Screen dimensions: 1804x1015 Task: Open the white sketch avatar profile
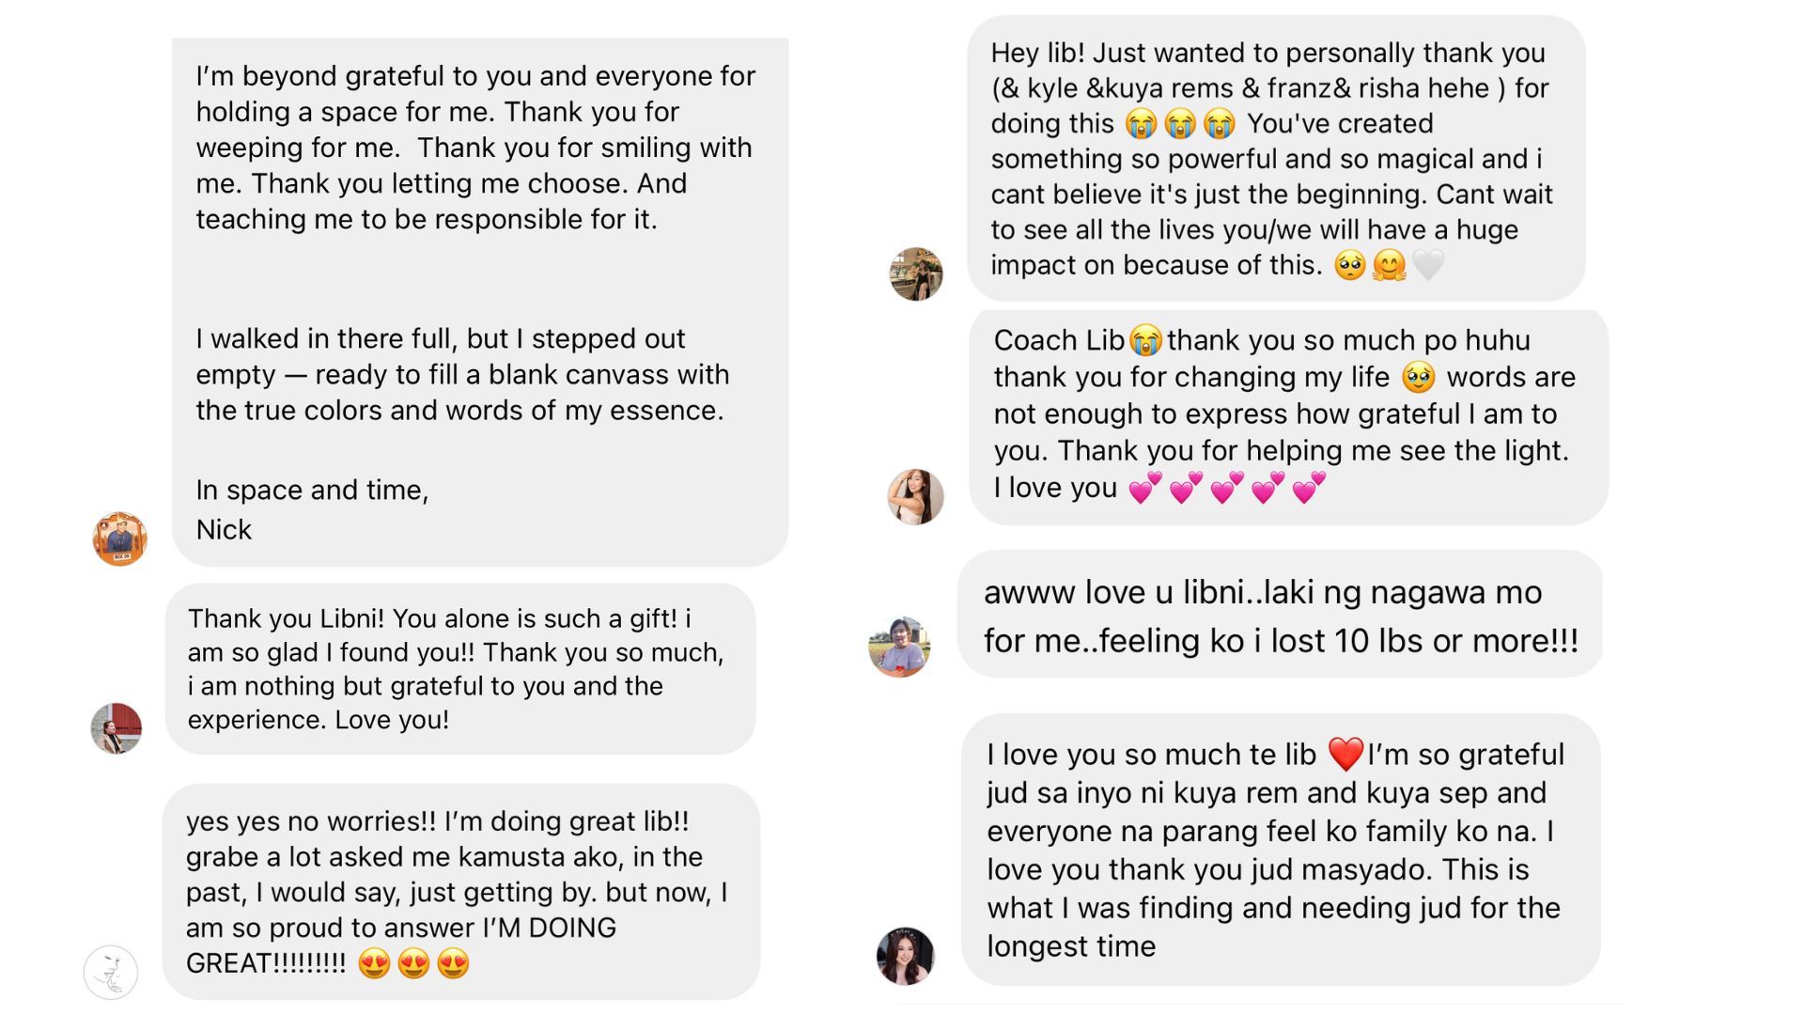pyautogui.click(x=111, y=972)
